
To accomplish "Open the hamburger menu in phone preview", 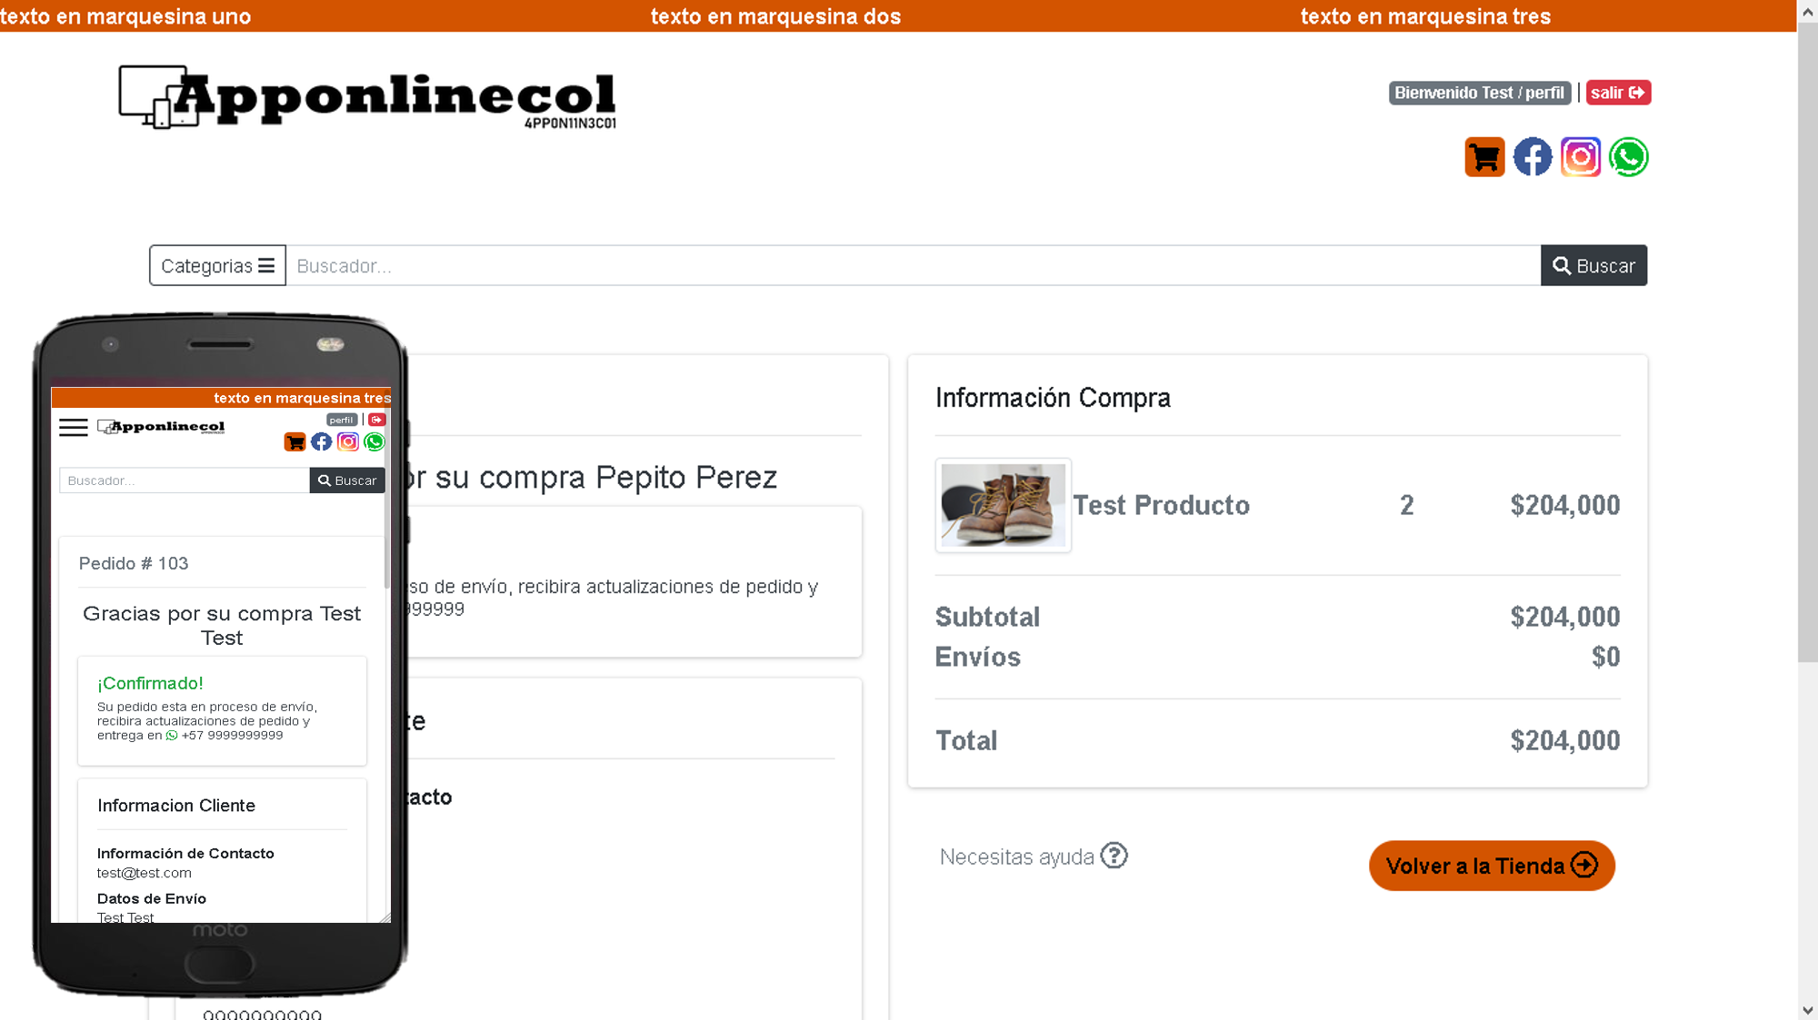I will point(74,427).
